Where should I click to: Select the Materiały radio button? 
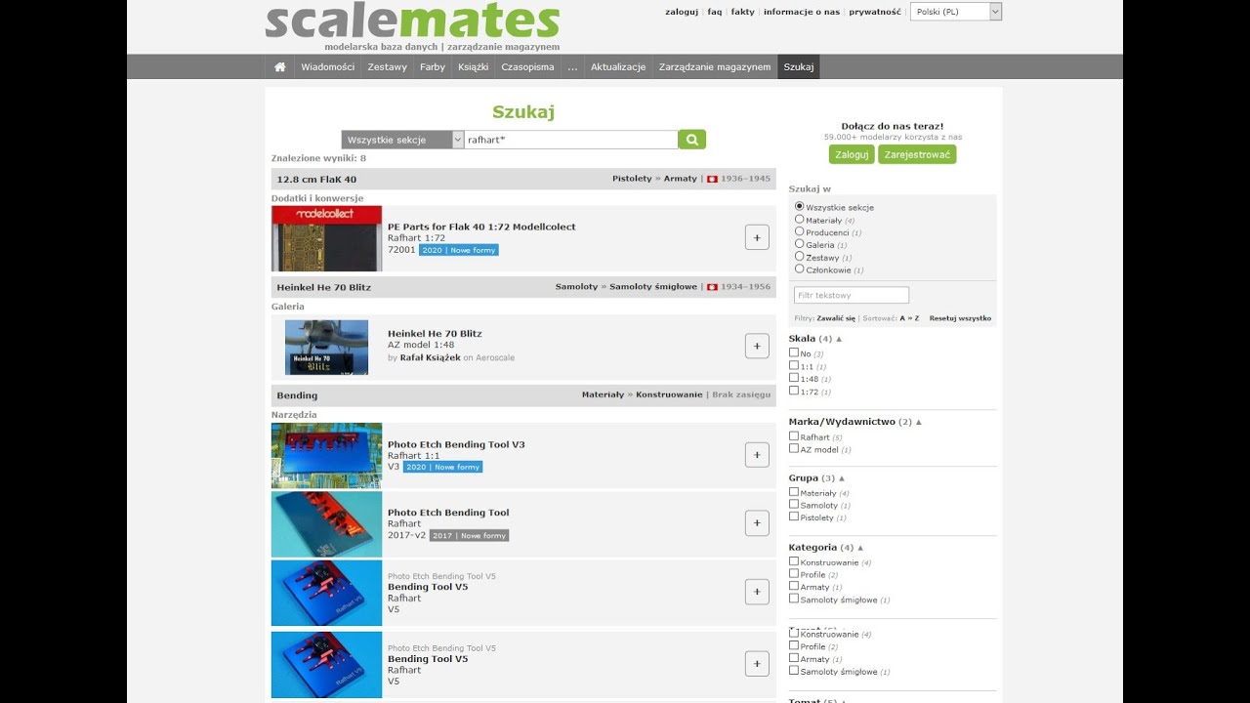800,220
